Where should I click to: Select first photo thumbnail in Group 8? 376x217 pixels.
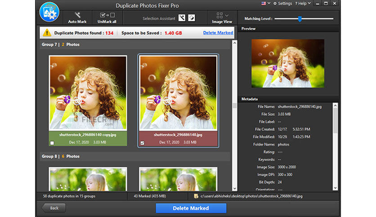pos(88,179)
